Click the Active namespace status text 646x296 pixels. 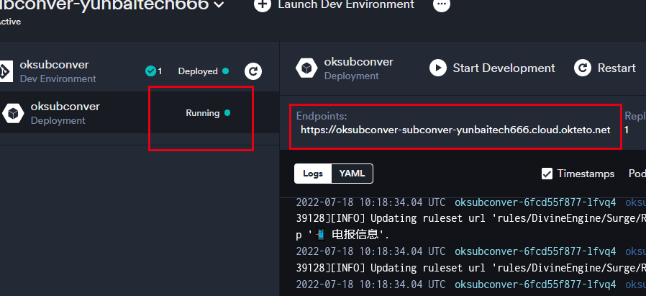9,22
